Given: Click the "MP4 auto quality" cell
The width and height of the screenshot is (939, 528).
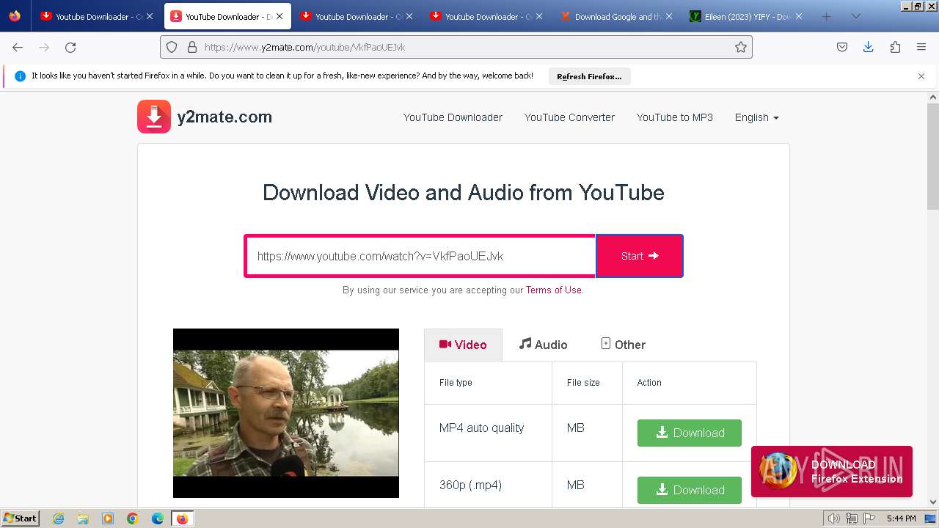Looking at the screenshot, I should tap(488, 433).
